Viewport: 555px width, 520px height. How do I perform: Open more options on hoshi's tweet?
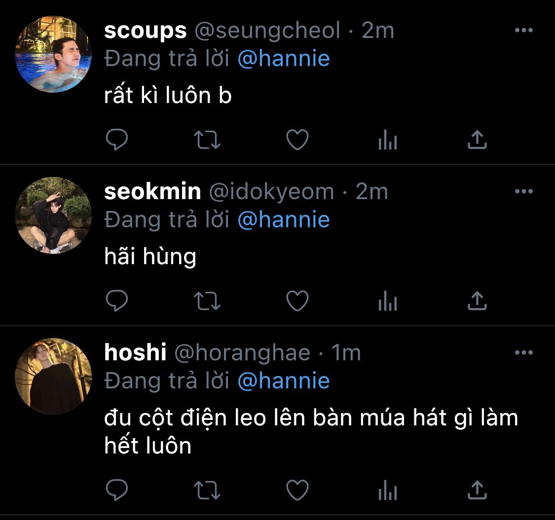524,352
